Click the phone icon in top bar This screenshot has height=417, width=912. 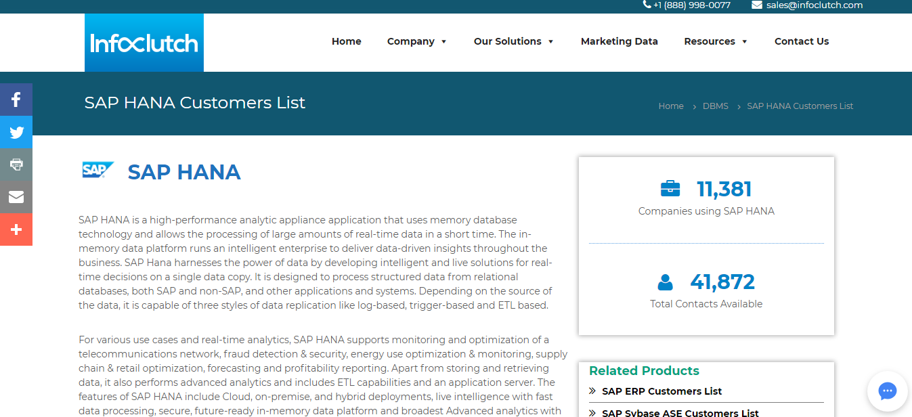(x=647, y=5)
